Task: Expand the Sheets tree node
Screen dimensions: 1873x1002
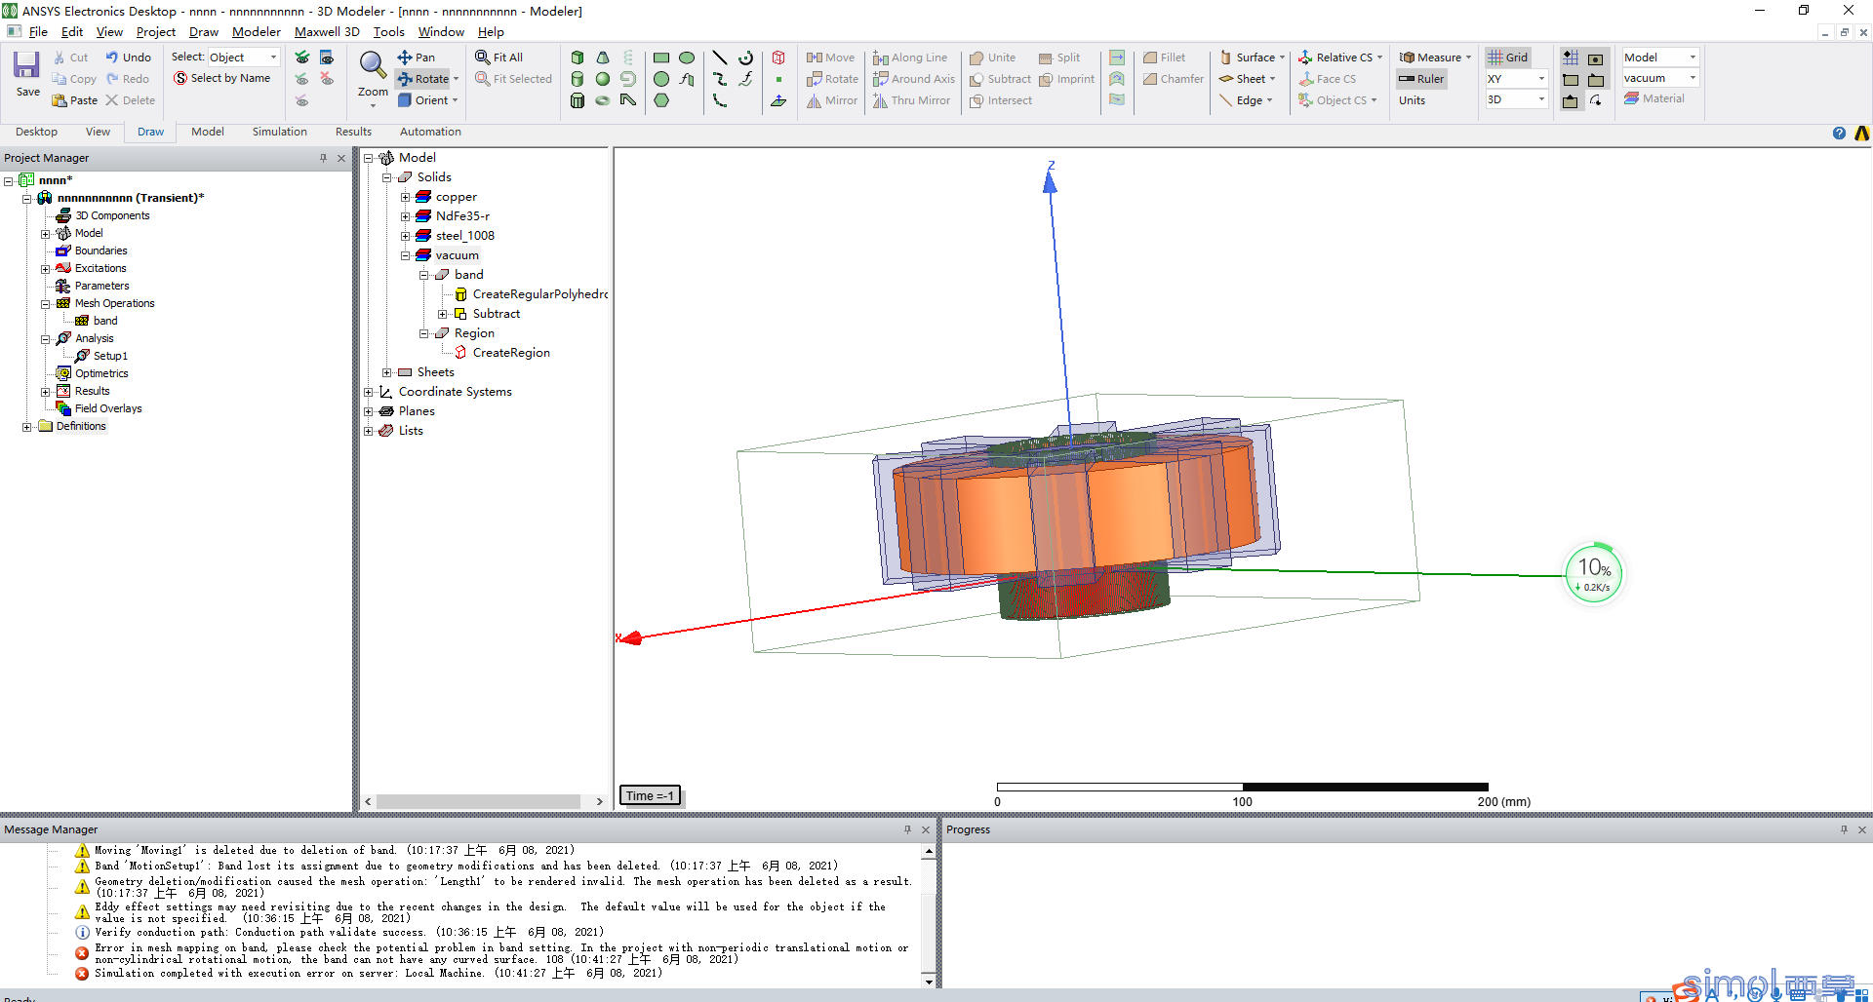Action: [387, 372]
